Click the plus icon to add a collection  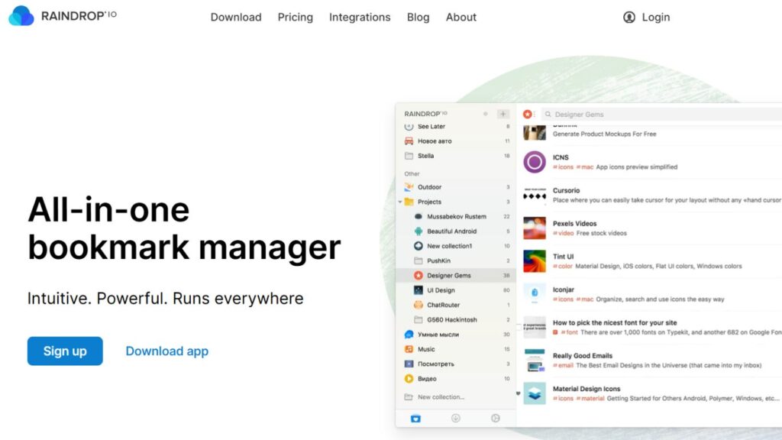502,113
